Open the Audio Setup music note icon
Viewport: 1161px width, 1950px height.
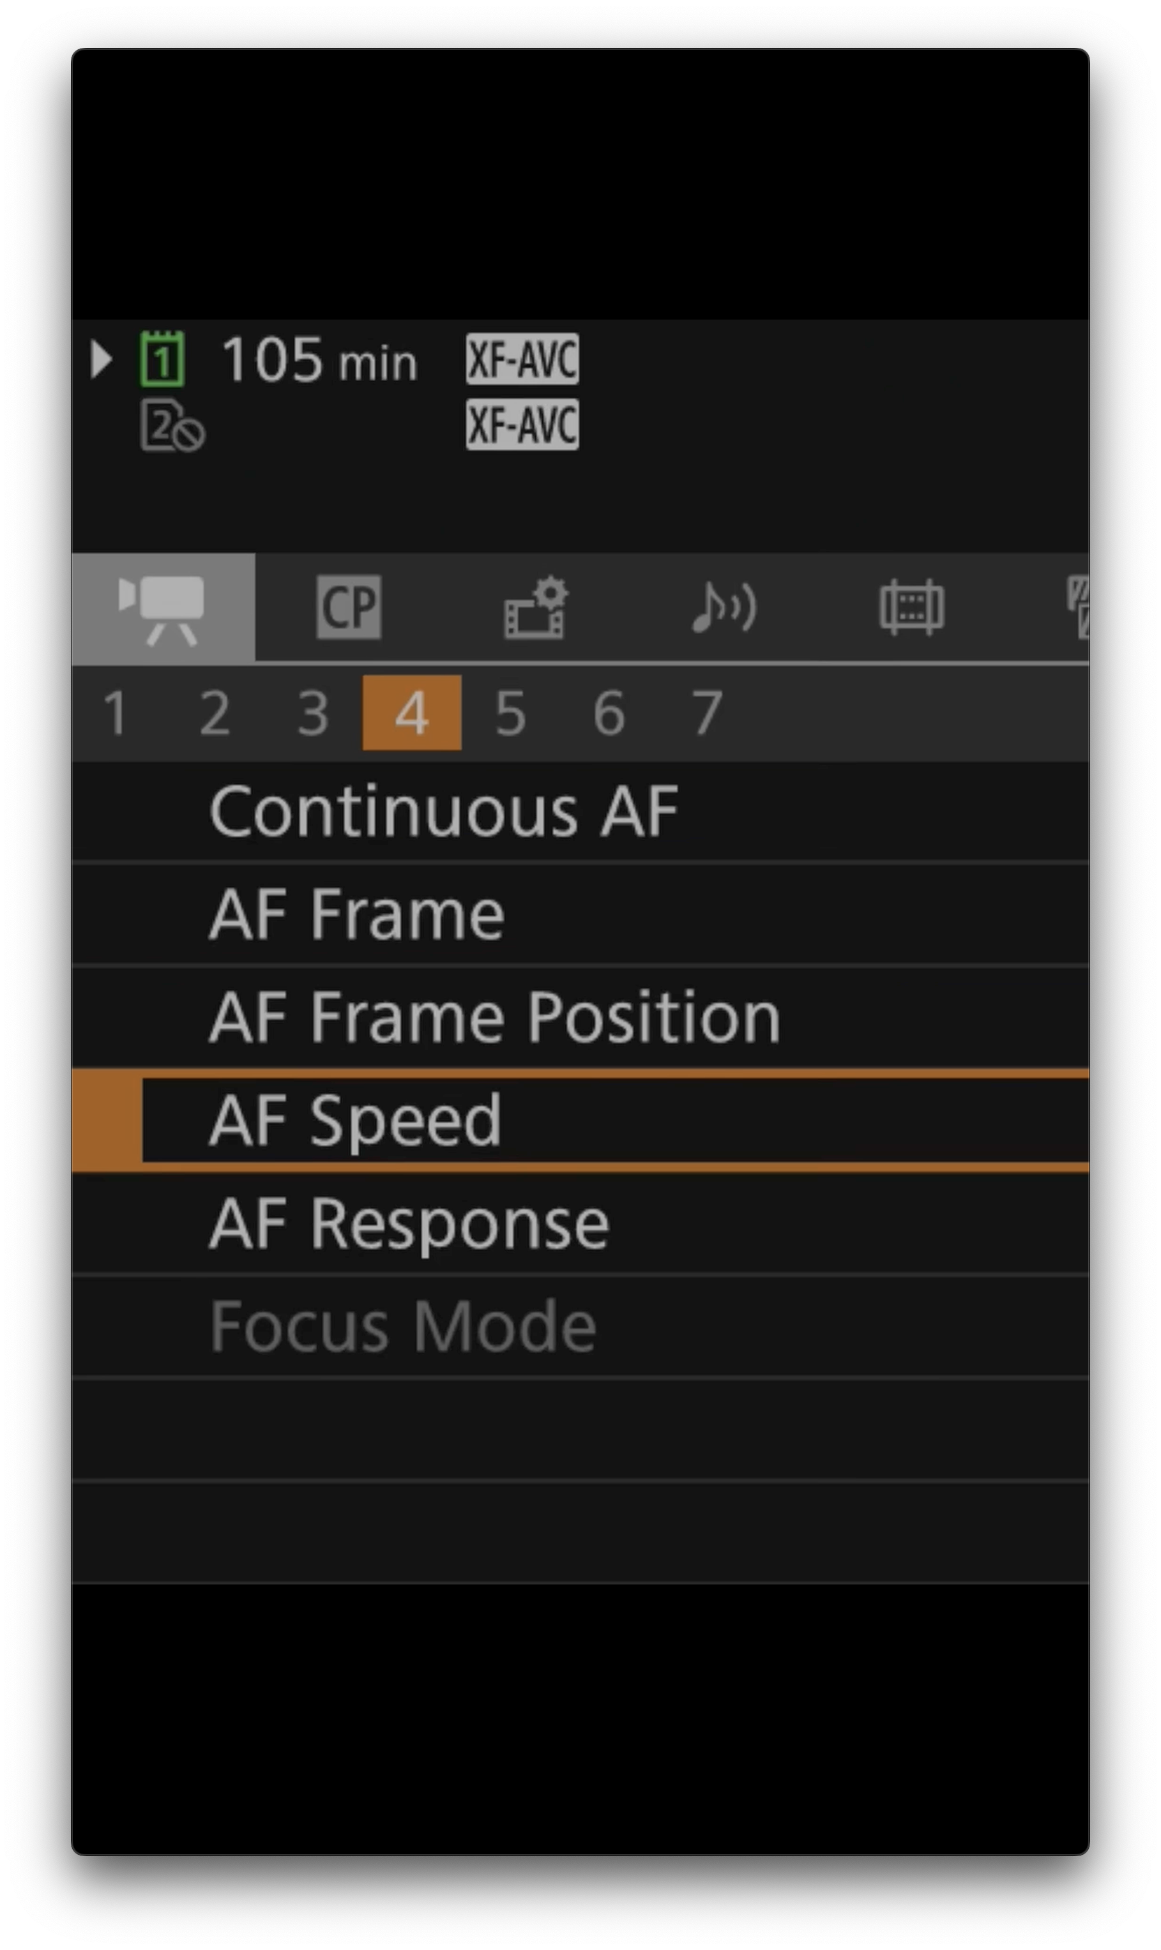(x=724, y=608)
